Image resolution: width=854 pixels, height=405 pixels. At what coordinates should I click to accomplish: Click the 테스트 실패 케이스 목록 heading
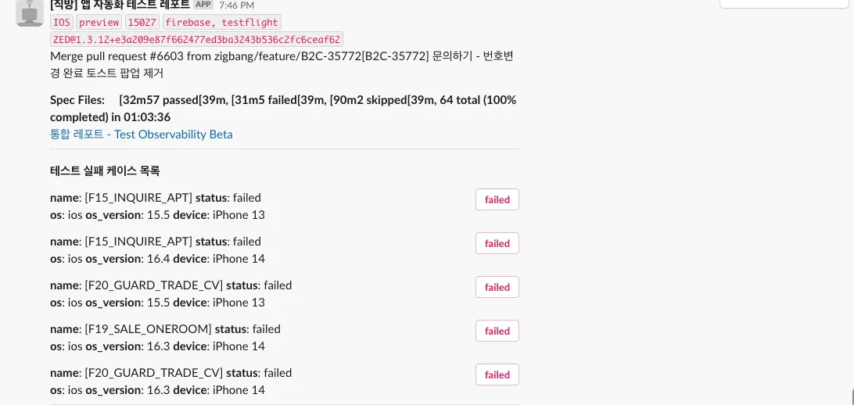[105, 170]
